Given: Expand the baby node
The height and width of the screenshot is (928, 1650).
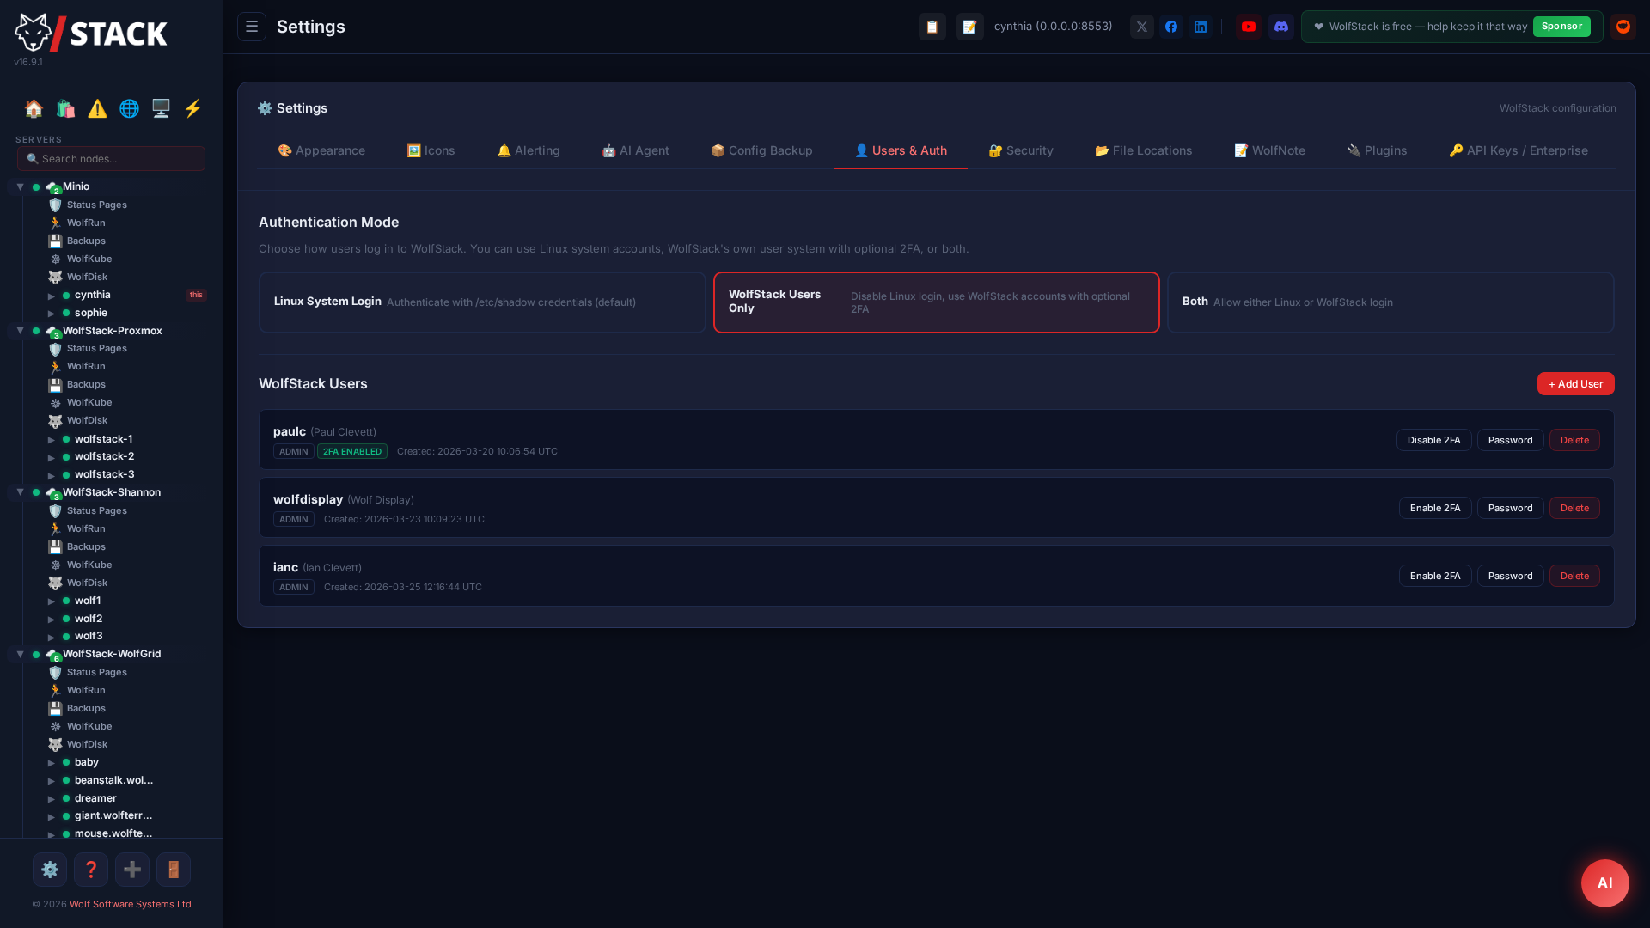Looking at the screenshot, I should pyautogui.click(x=52, y=763).
